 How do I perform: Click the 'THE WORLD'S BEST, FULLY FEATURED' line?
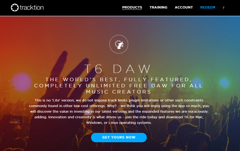click(119, 80)
